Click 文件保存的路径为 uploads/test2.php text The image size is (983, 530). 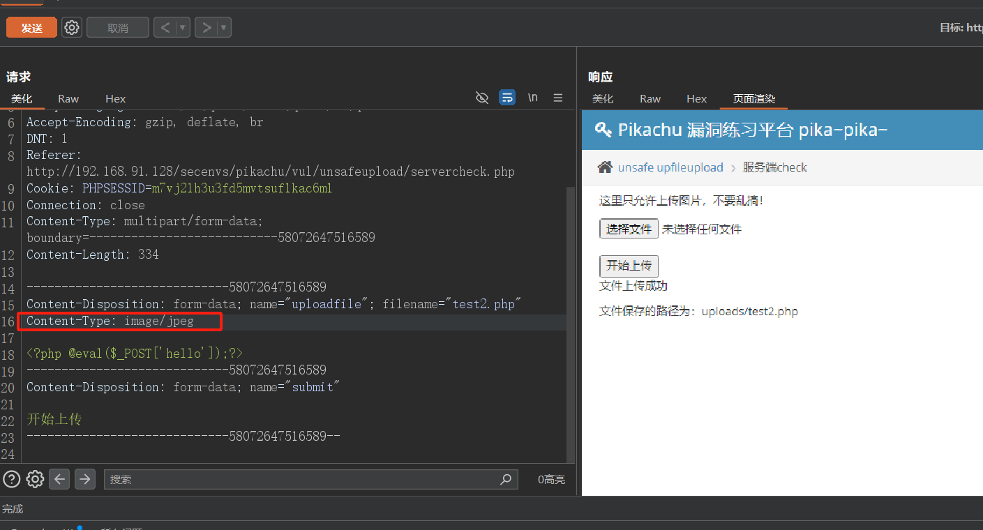point(698,312)
